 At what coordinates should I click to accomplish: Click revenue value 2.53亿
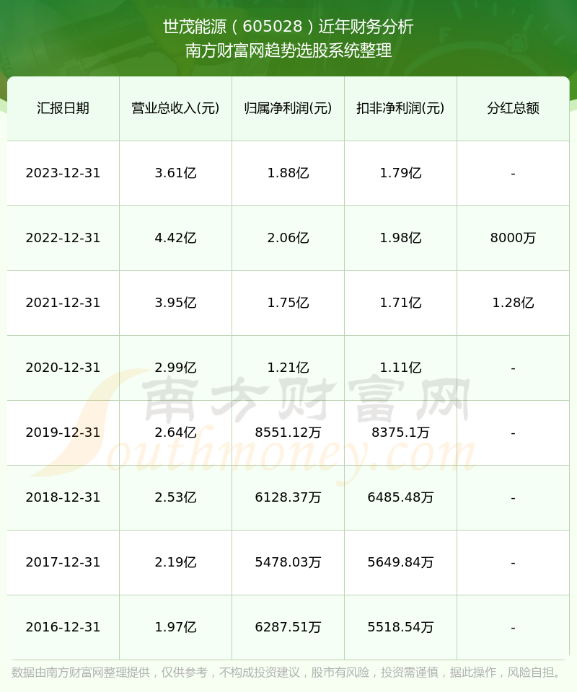(x=176, y=497)
